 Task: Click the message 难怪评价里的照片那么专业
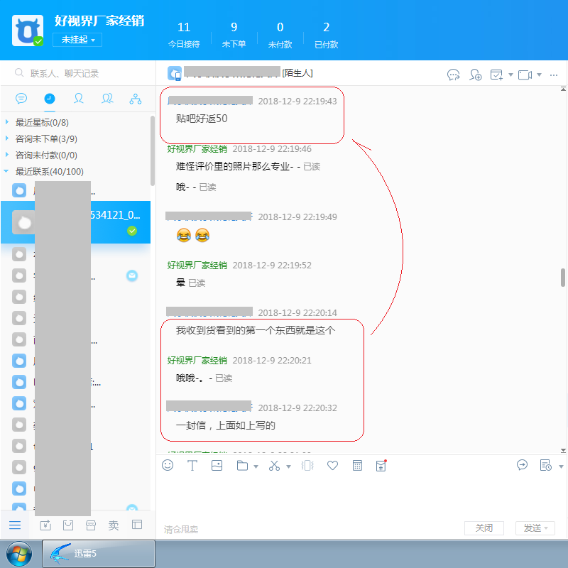234,166
